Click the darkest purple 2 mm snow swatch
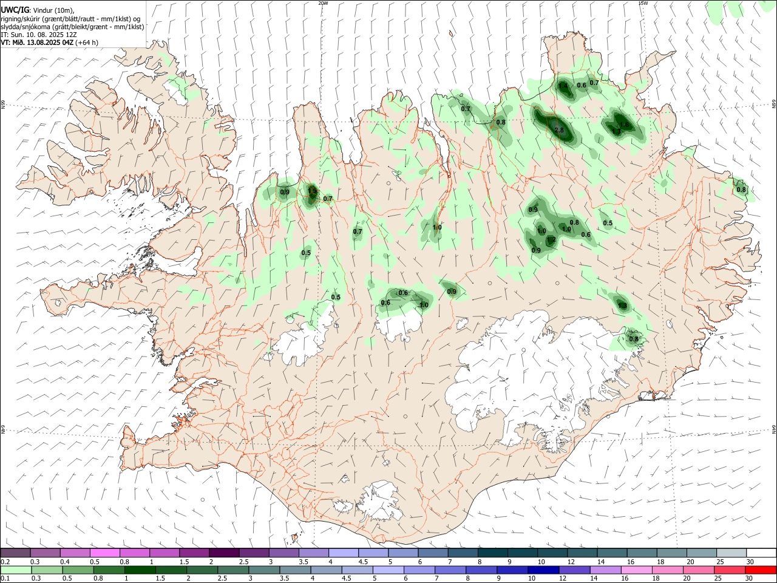 [x=224, y=553]
